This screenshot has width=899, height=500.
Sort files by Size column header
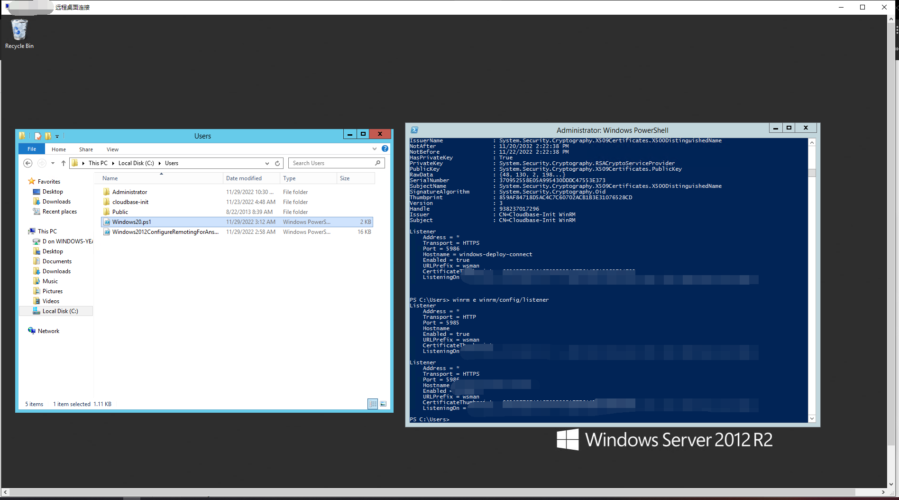pos(356,178)
